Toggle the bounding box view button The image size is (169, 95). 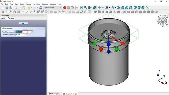tap(95, 8)
